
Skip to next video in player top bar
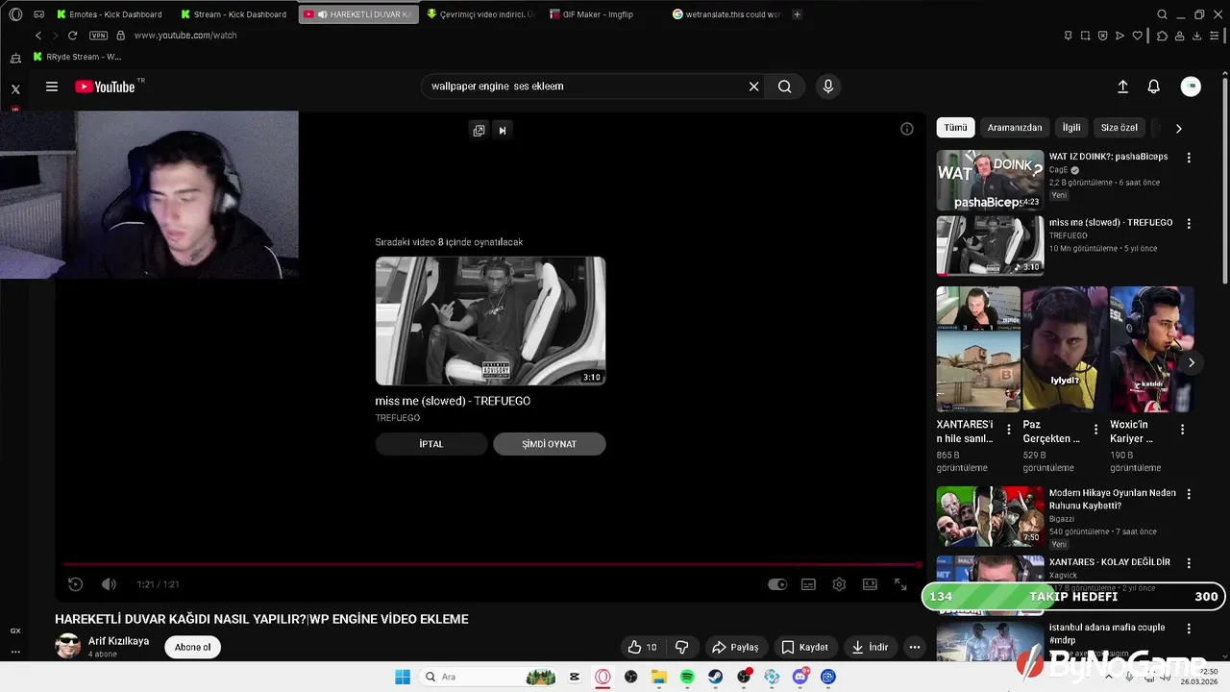(x=502, y=131)
